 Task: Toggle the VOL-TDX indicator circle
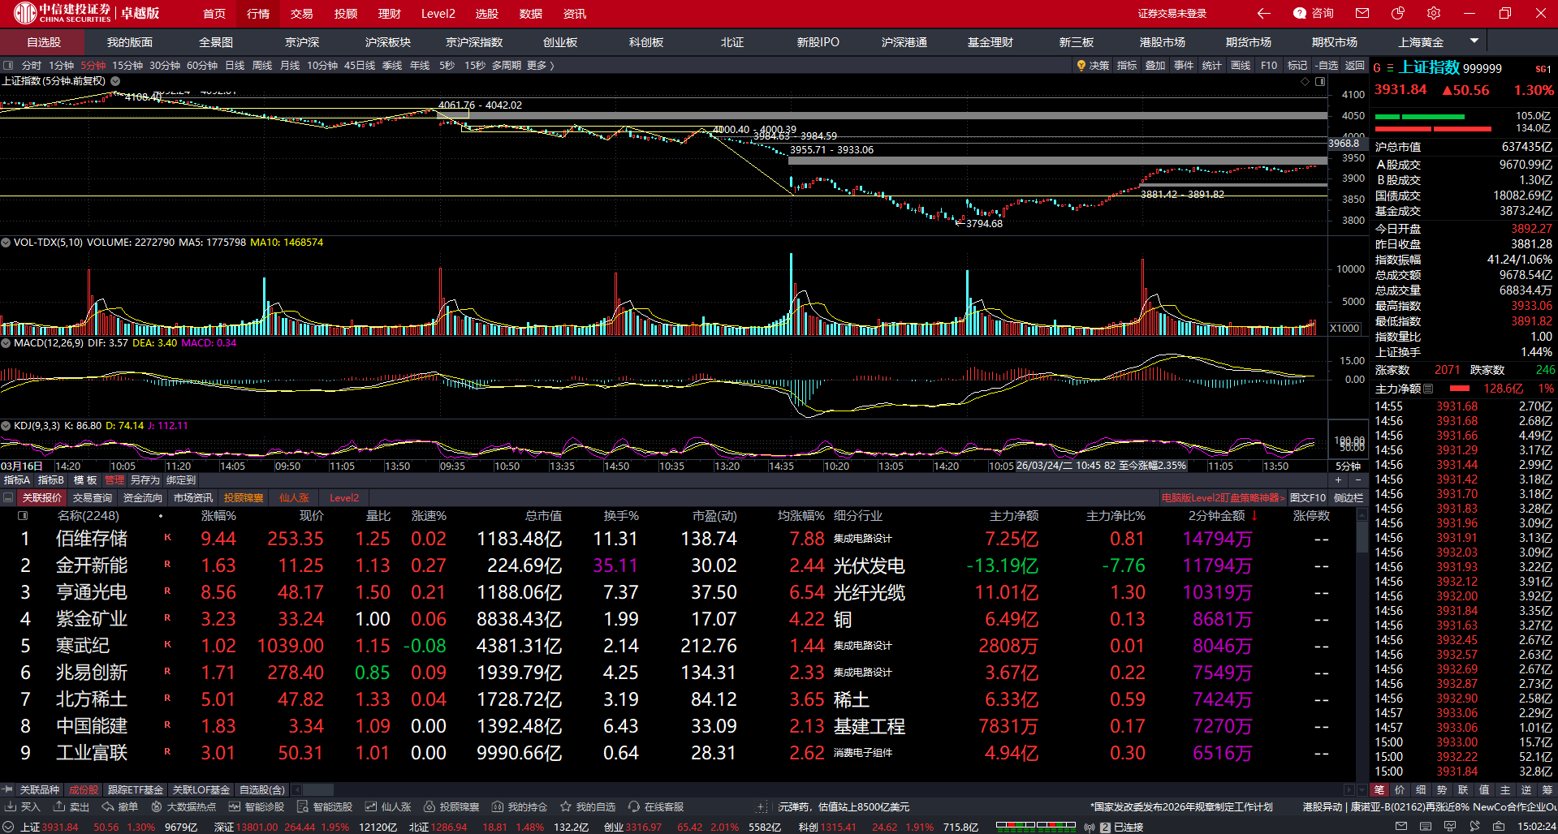[6, 243]
